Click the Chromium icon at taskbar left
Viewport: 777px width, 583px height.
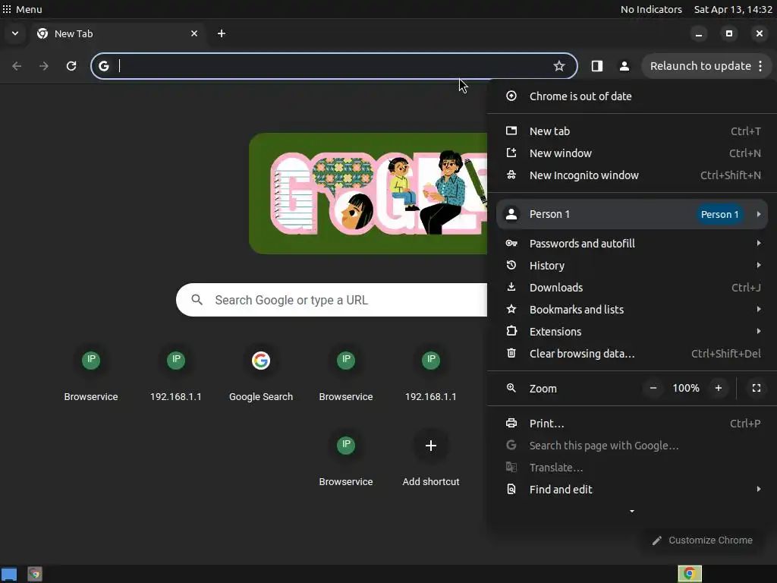35,574
